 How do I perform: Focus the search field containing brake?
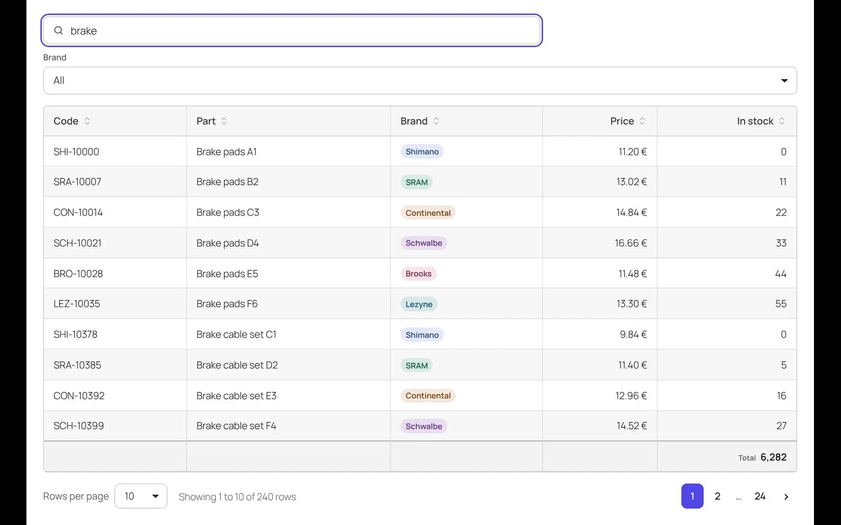point(292,31)
